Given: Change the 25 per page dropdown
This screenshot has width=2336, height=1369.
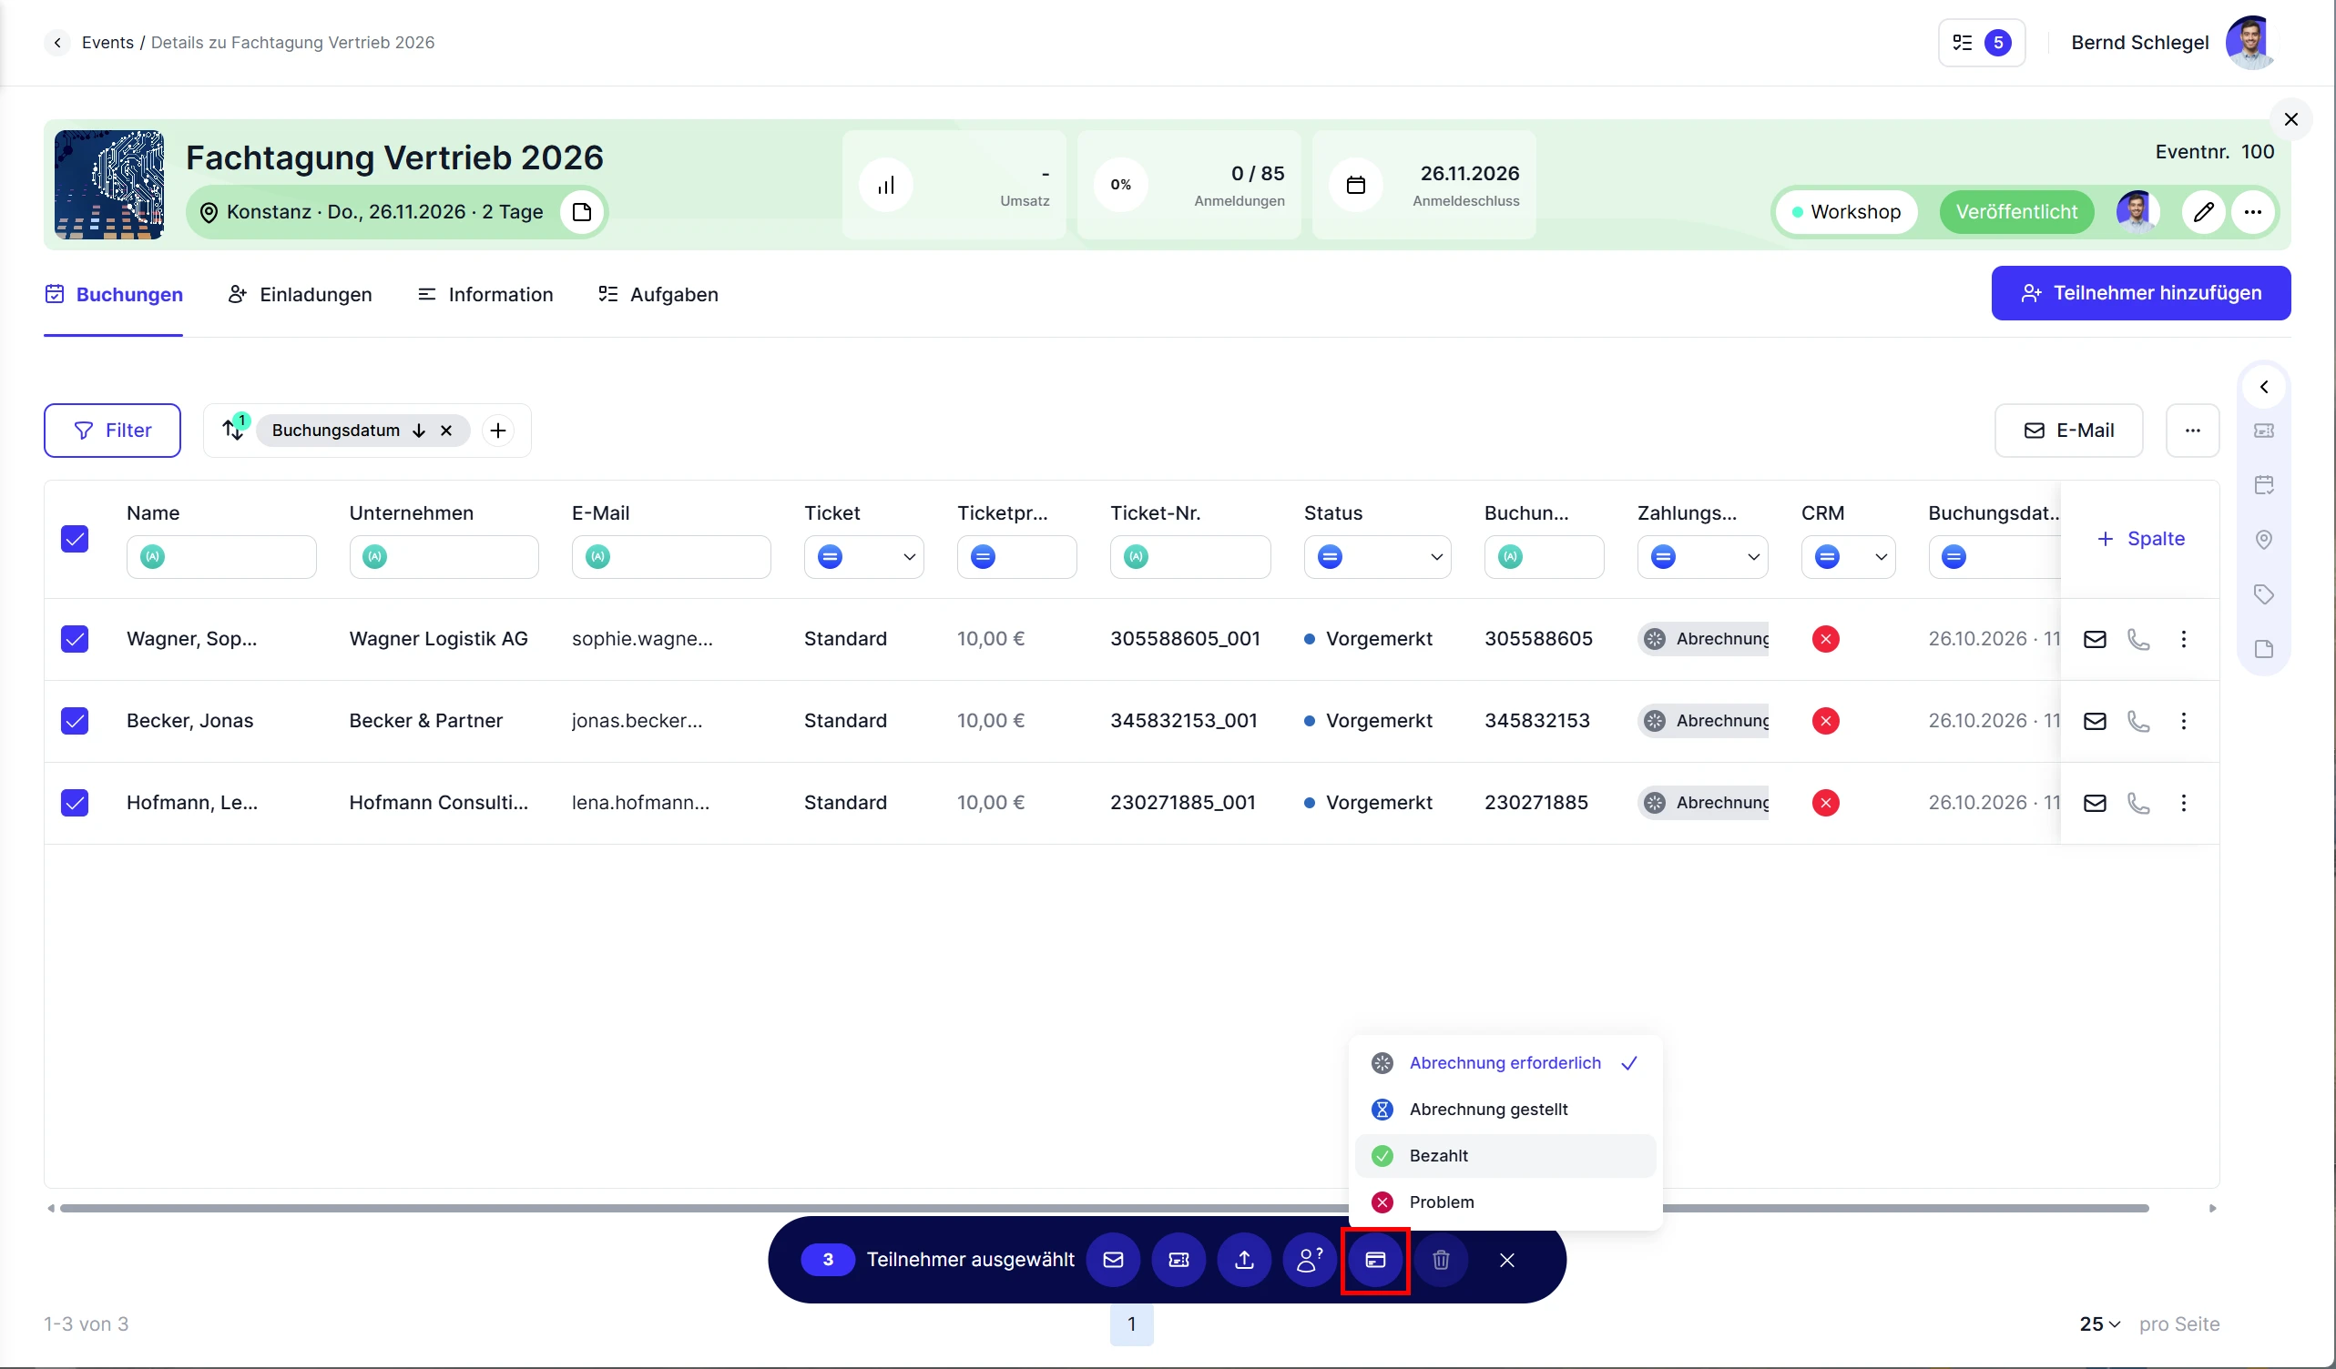Looking at the screenshot, I should pyautogui.click(x=2099, y=1324).
